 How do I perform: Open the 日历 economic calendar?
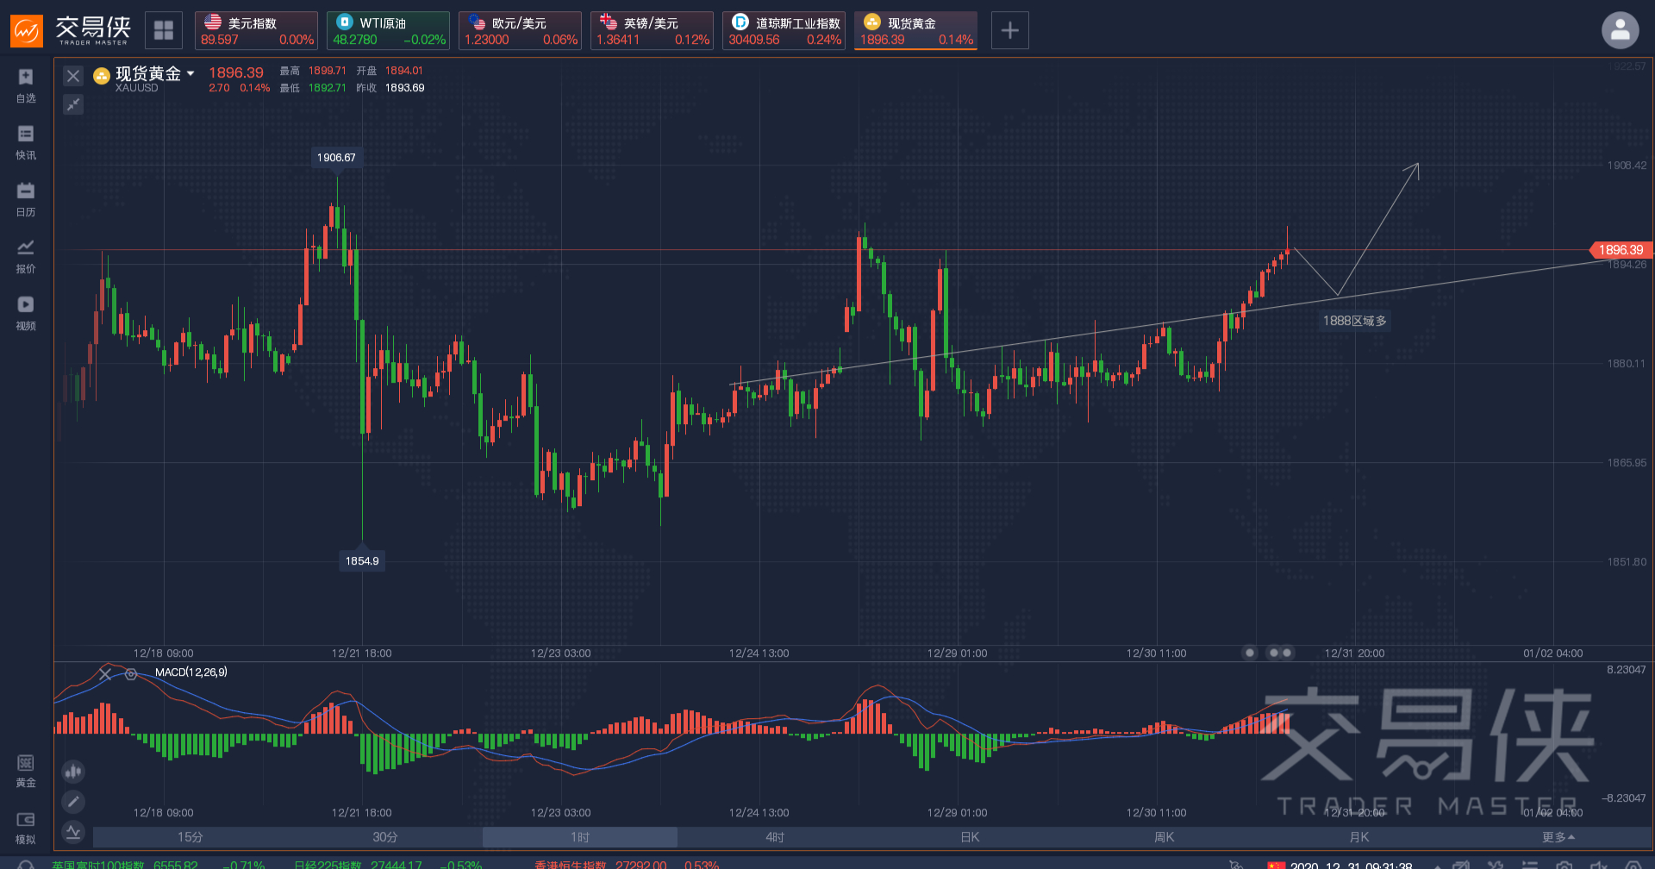click(x=26, y=199)
